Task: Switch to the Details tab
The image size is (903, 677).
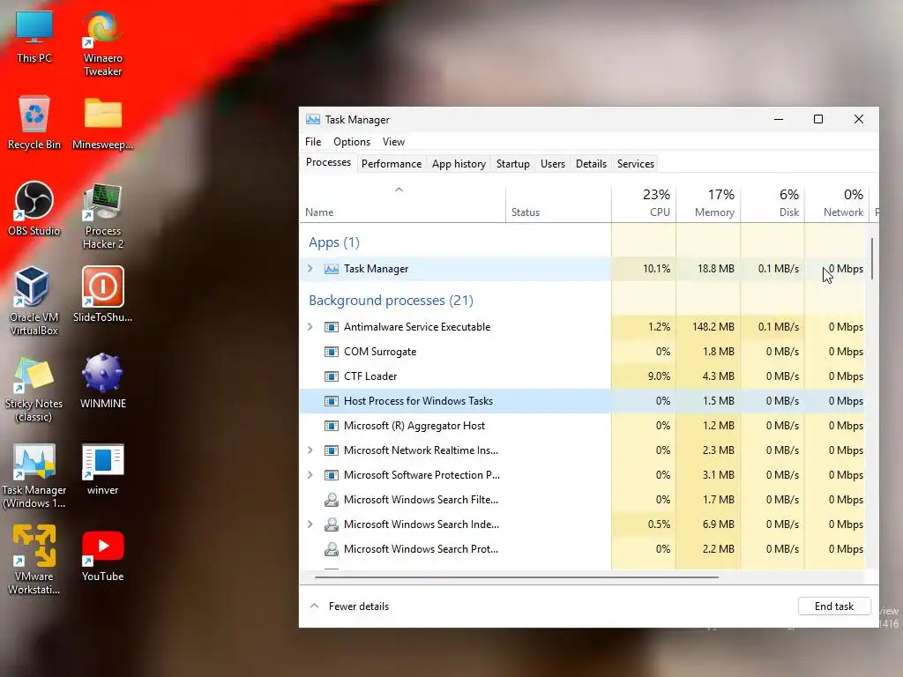Action: [591, 164]
